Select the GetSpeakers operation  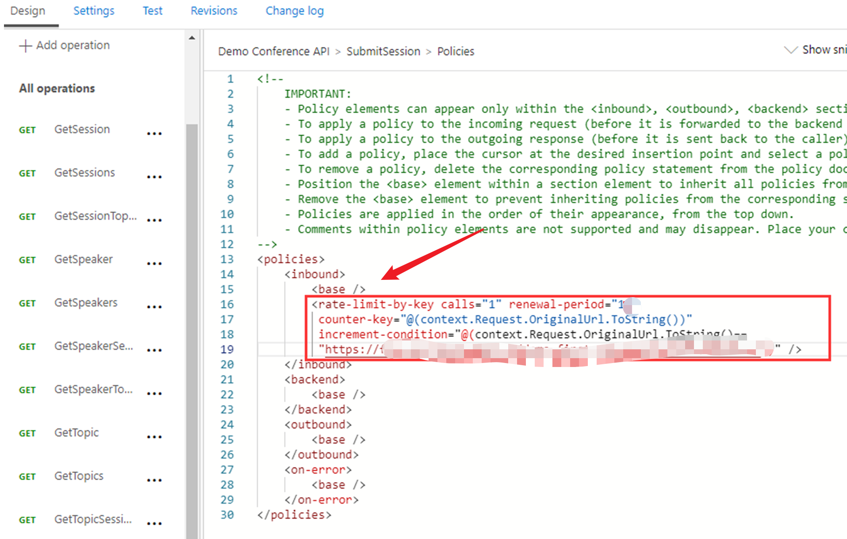click(86, 303)
